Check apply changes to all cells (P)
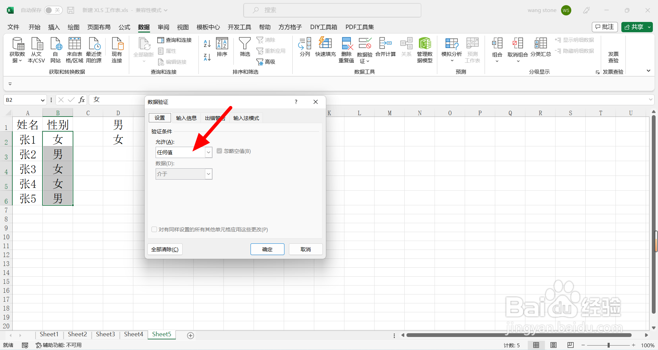Screen dimensions: 658x350 pos(154,229)
